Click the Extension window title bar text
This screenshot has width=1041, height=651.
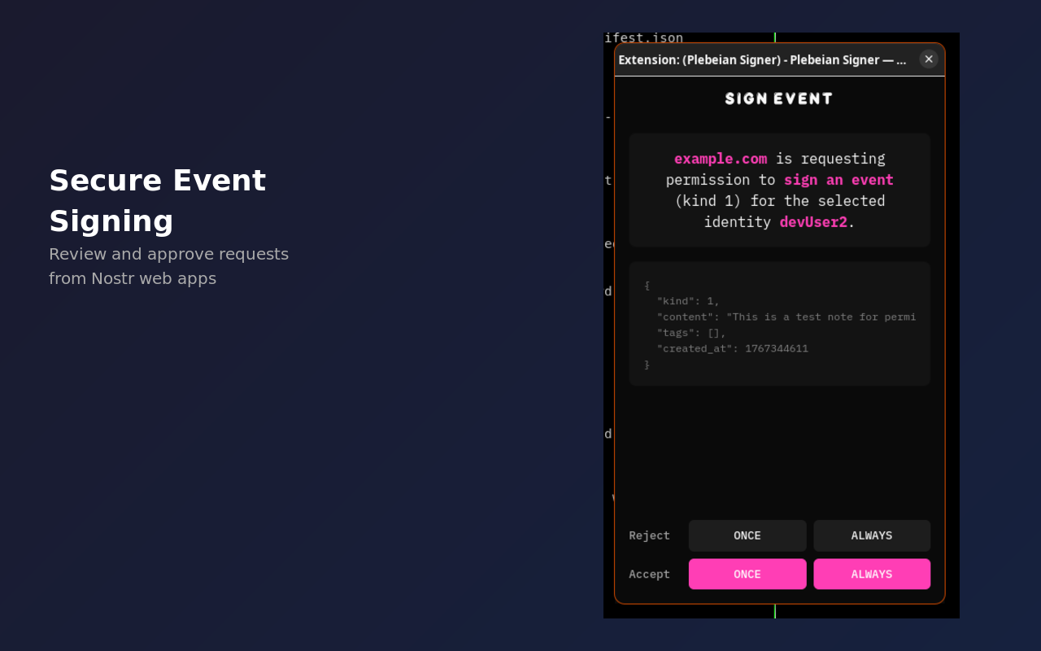click(x=761, y=60)
